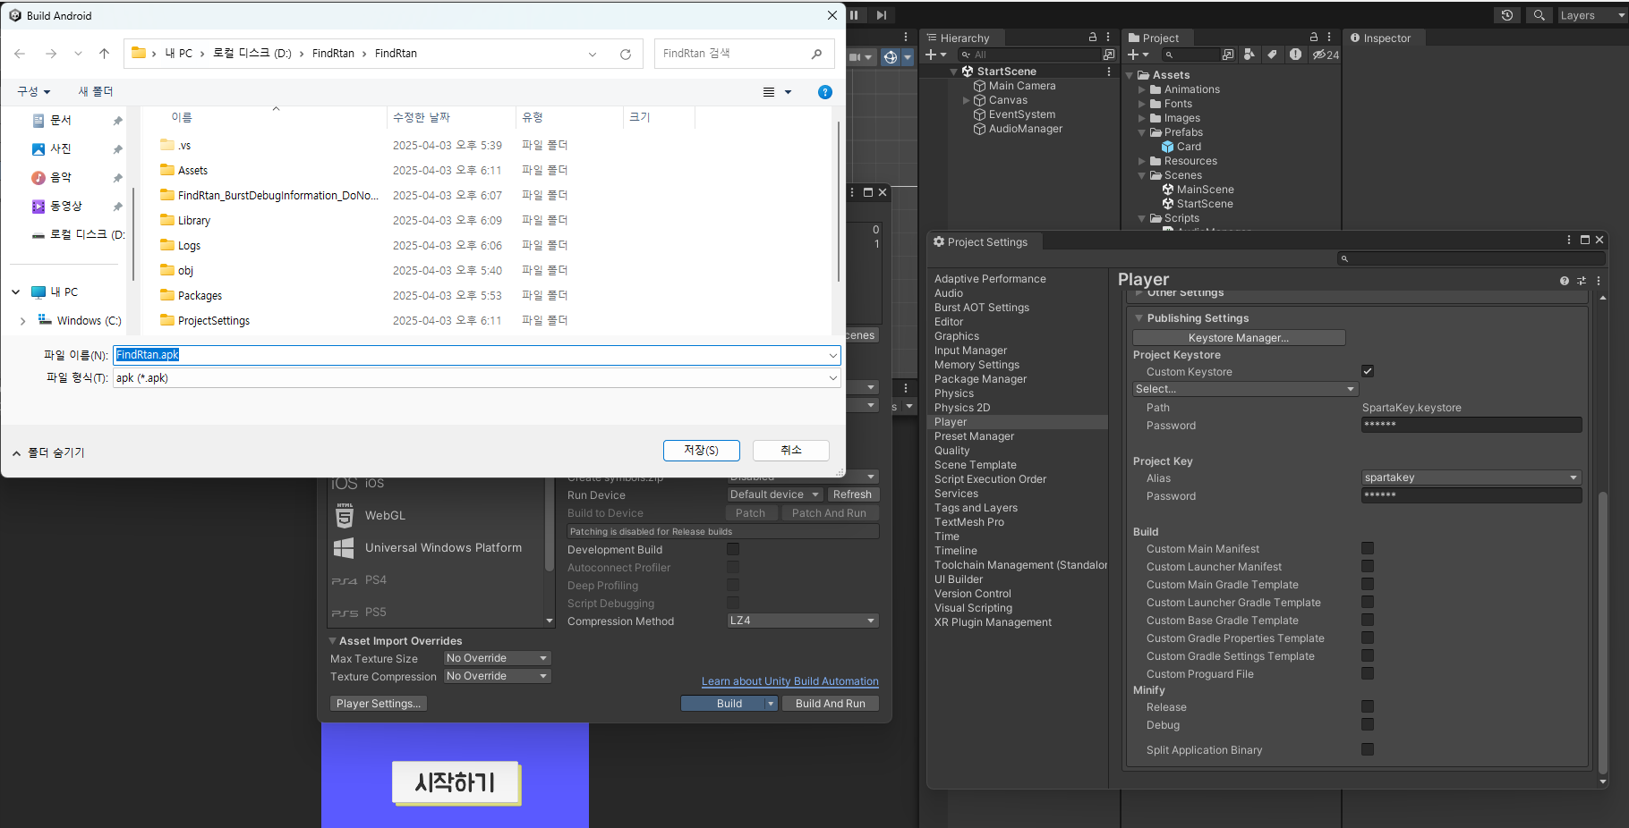Enable Split Application Binary
The width and height of the screenshot is (1629, 828).
point(1368,749)
